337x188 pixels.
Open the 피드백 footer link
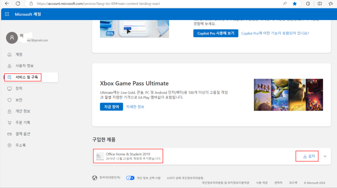coord(293,183)
